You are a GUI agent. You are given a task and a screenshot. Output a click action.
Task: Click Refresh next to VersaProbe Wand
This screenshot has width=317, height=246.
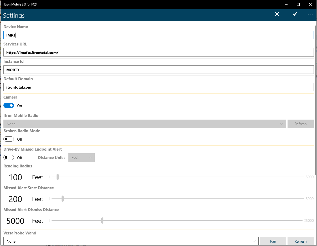click(x=300, y=241)
